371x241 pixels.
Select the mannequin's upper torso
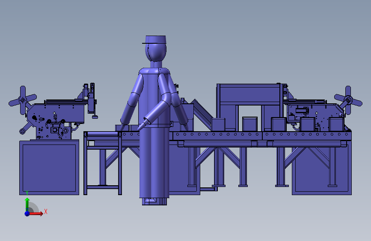tap(154, 97)
